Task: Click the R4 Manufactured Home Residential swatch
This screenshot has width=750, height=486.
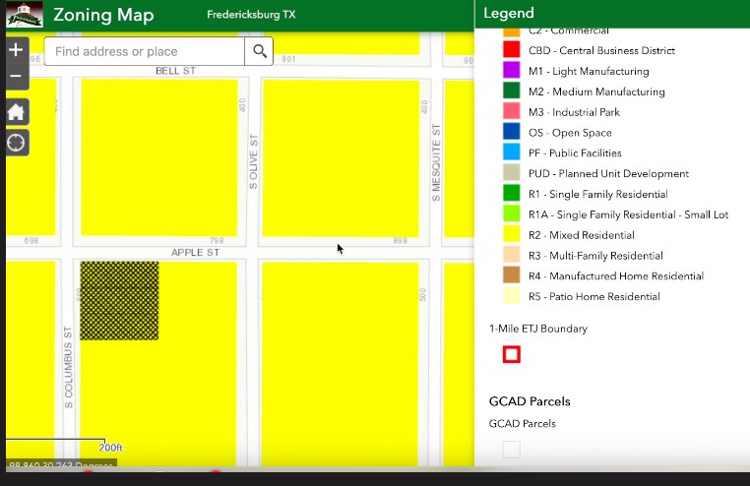Action: [x=511, y=276]
